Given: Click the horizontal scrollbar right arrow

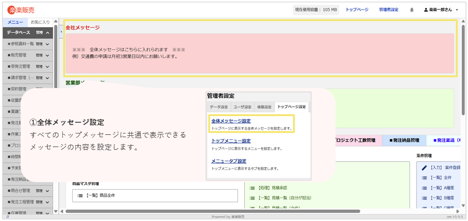Looking at the screenshot, I should (x=458, y=212).
